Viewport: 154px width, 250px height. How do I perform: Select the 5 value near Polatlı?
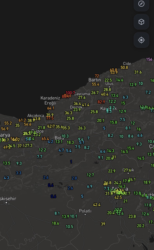tap(82, 196)
